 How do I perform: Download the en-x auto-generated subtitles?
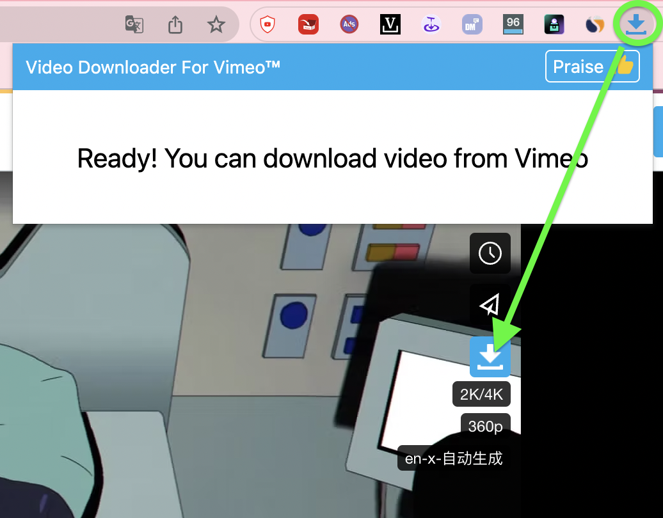click(x=454, y=458)
